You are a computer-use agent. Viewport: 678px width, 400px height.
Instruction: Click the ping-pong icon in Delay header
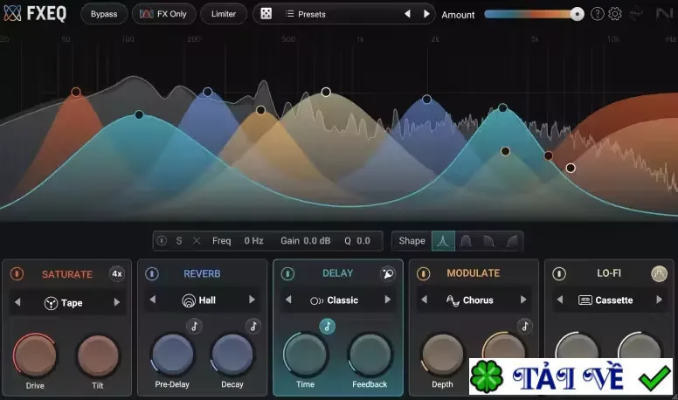pyautogui.click(x=388, y=273)
